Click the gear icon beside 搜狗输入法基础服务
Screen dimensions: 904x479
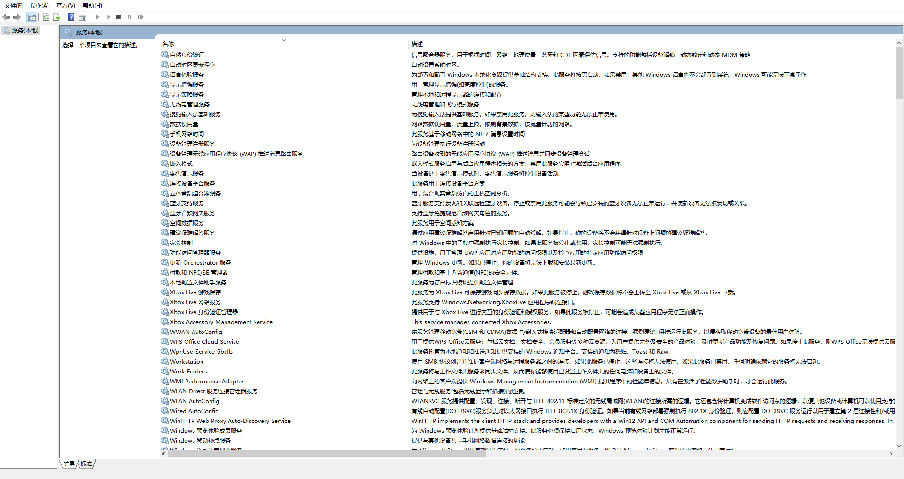pyautogui.click(x=165, y=114)
